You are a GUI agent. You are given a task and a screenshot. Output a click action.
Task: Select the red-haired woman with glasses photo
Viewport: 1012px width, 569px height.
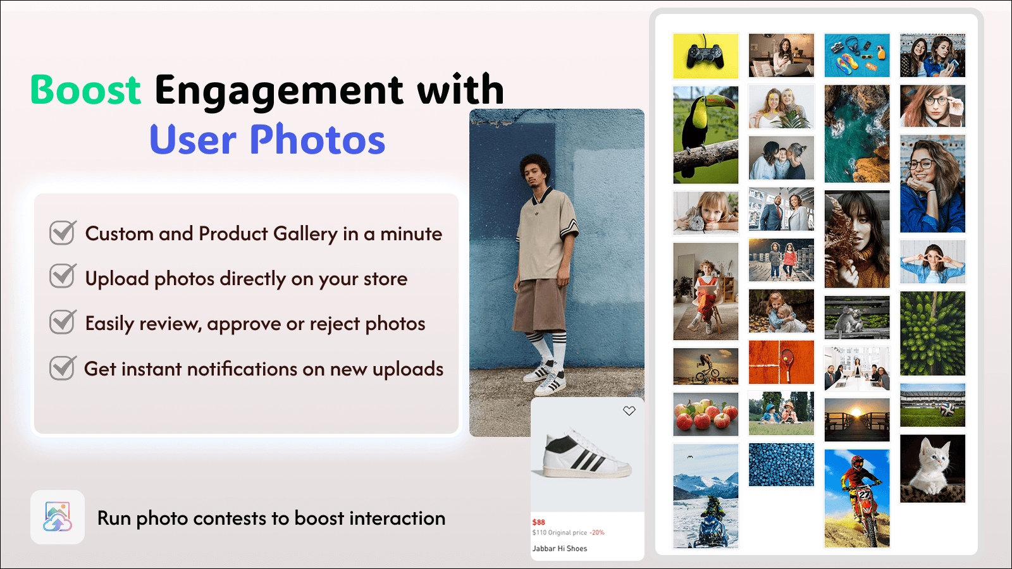(933, 106)
